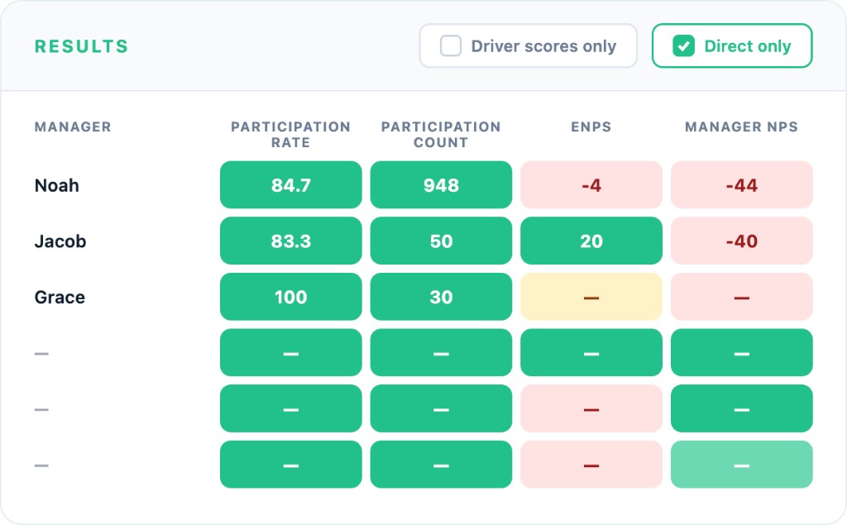
Task: Click Jacob's Manager NPS value -40
Action: pos(741,241)
